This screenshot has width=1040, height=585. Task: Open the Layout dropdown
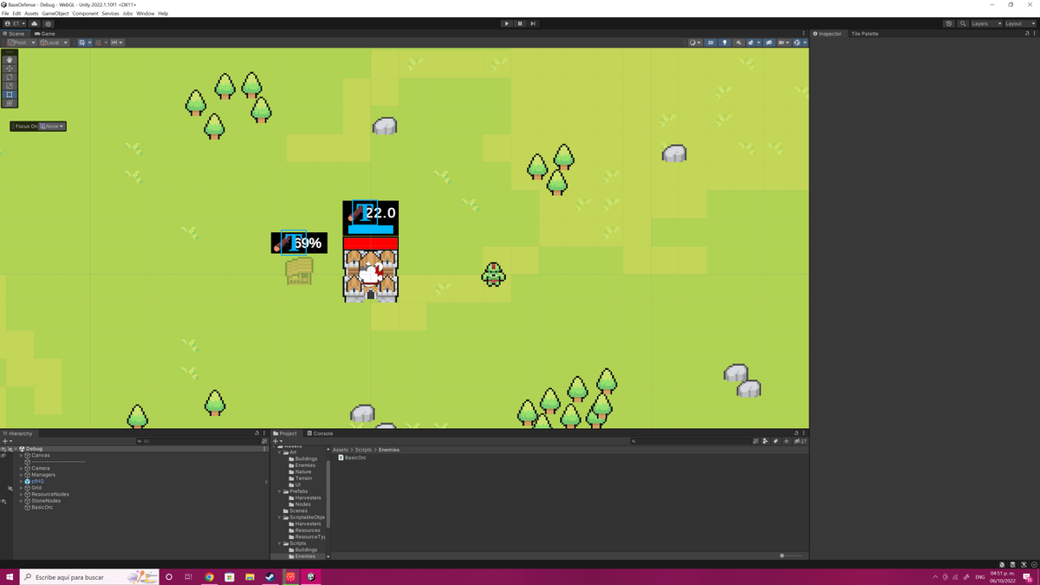pos(1019,23)
